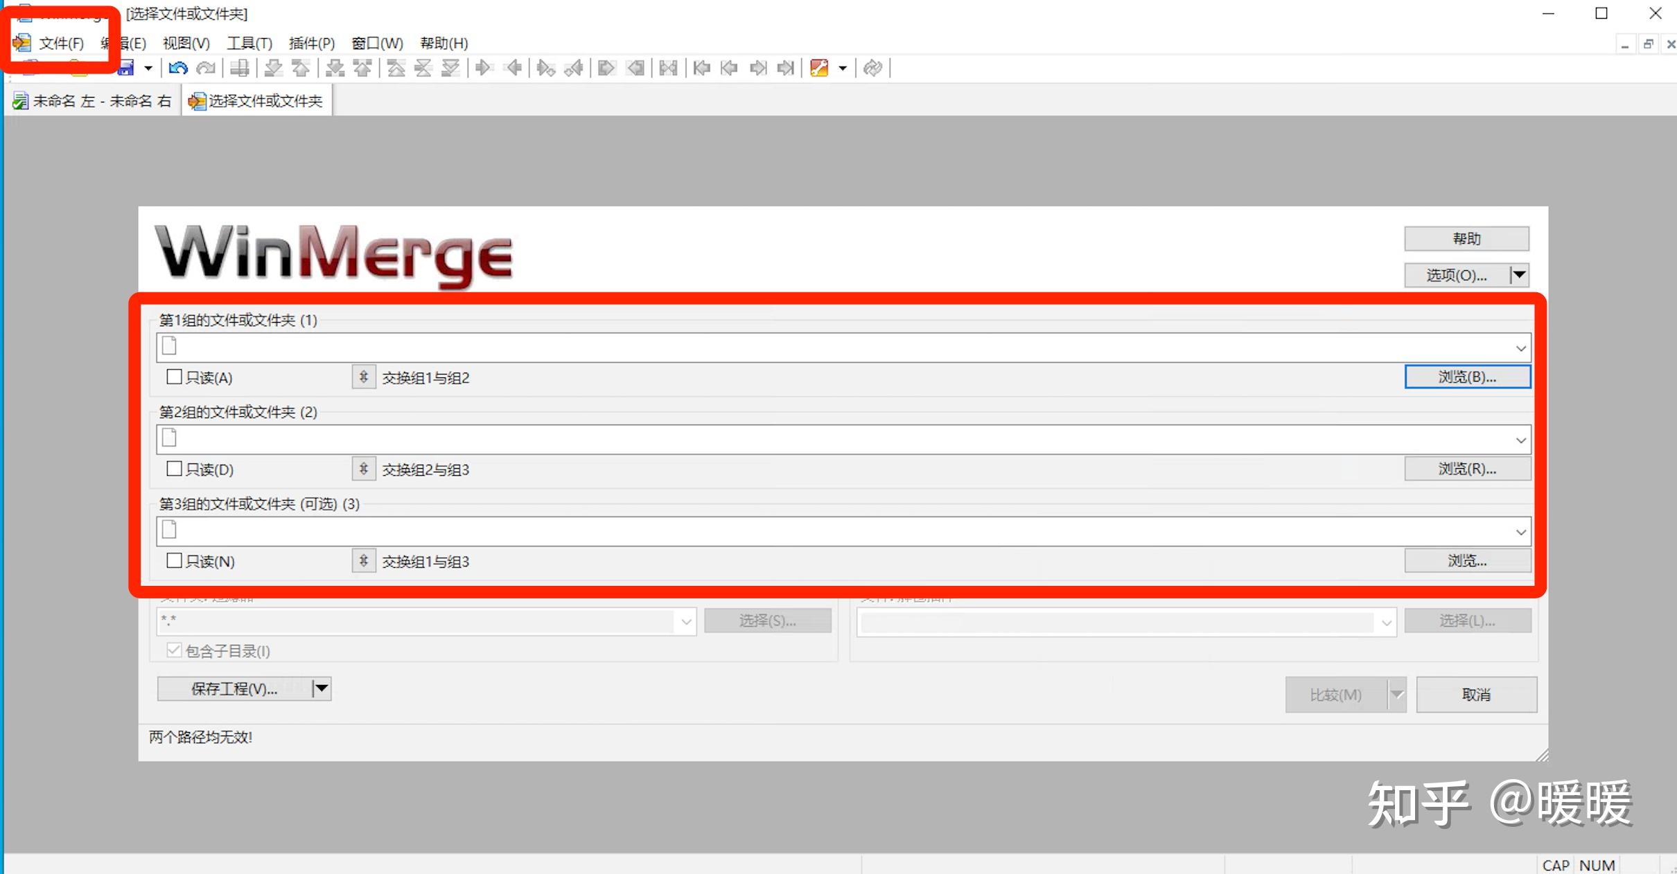
Task: Enable read-only (A) for first group
Action: point(175,377)
